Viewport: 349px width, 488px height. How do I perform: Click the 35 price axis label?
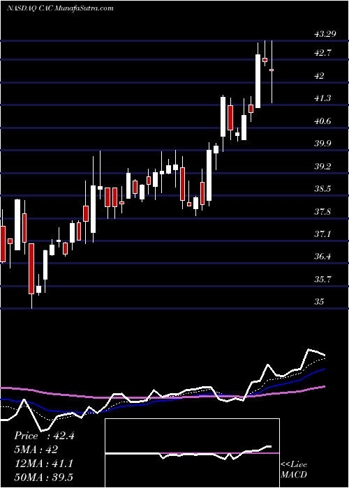coord(320,302)
